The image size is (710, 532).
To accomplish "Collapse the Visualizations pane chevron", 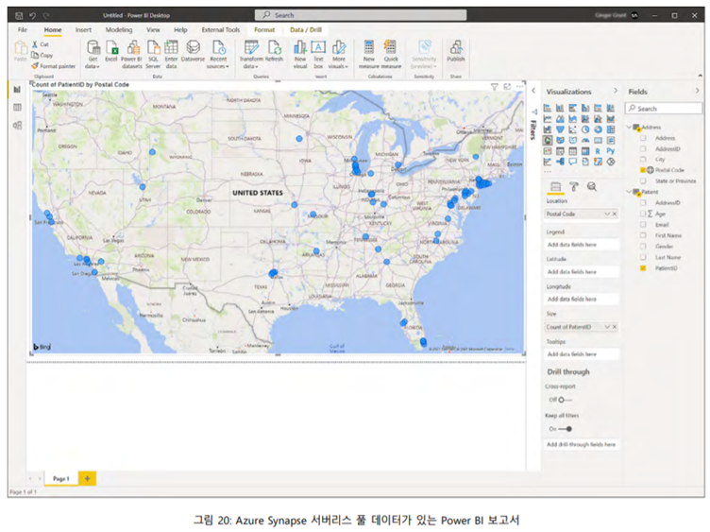I will (616, 91).
